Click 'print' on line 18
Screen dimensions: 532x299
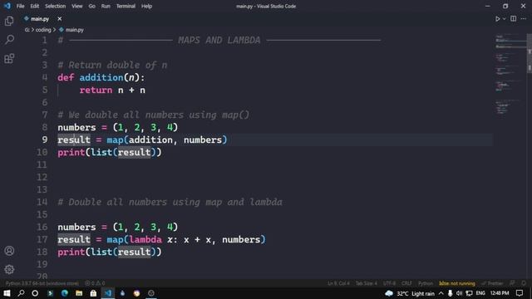pos(71,252)
